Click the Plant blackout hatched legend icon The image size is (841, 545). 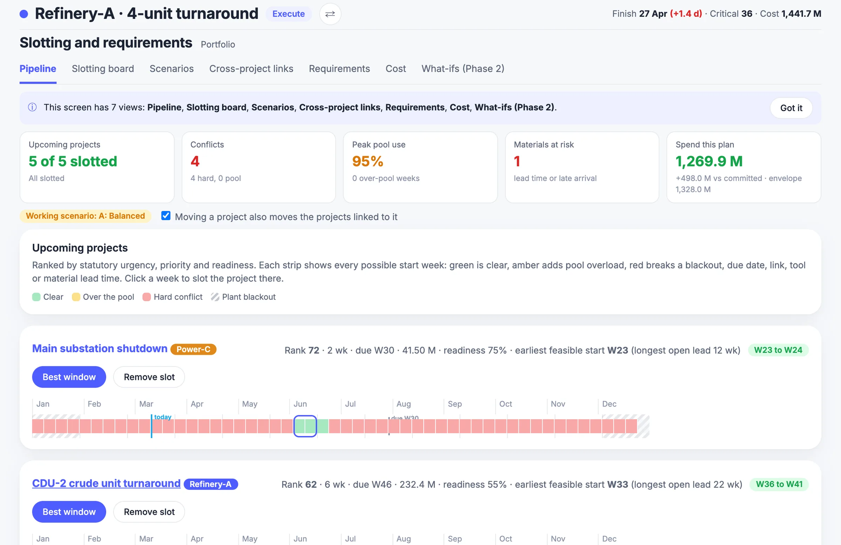tap(215, 297)
